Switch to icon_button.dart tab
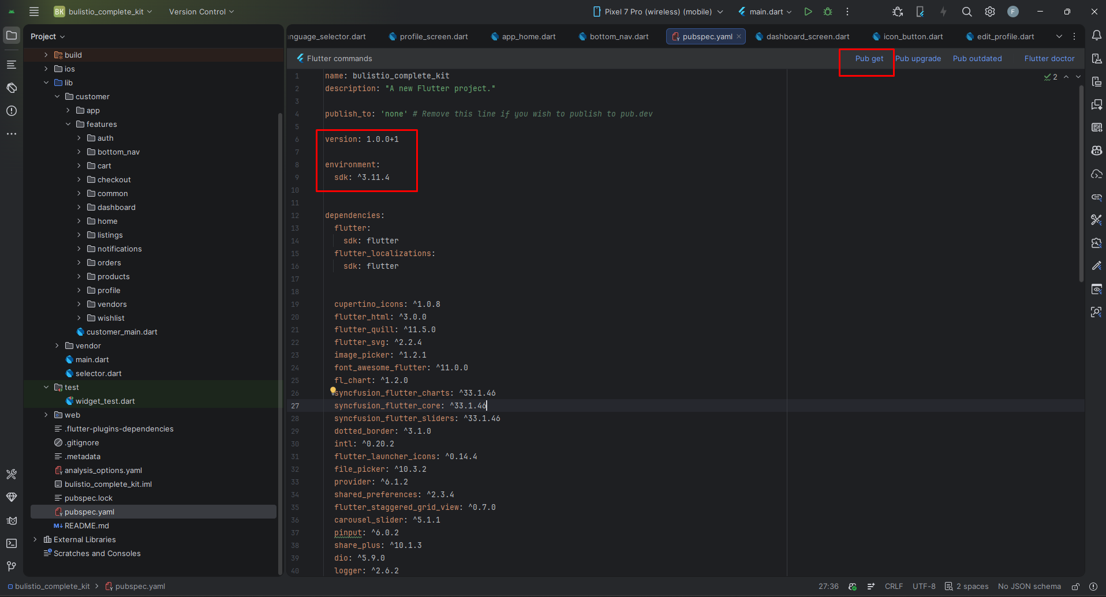Viewport: 1106px width, 597px height. click(908, 36)
